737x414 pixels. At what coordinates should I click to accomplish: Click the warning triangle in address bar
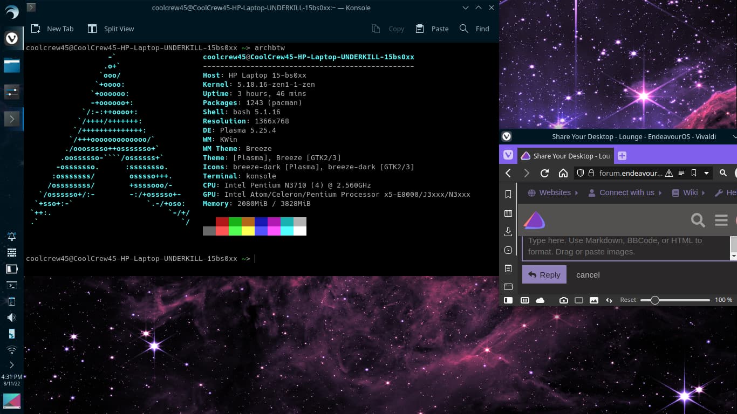pyautogui.click(x=669, y=173)
